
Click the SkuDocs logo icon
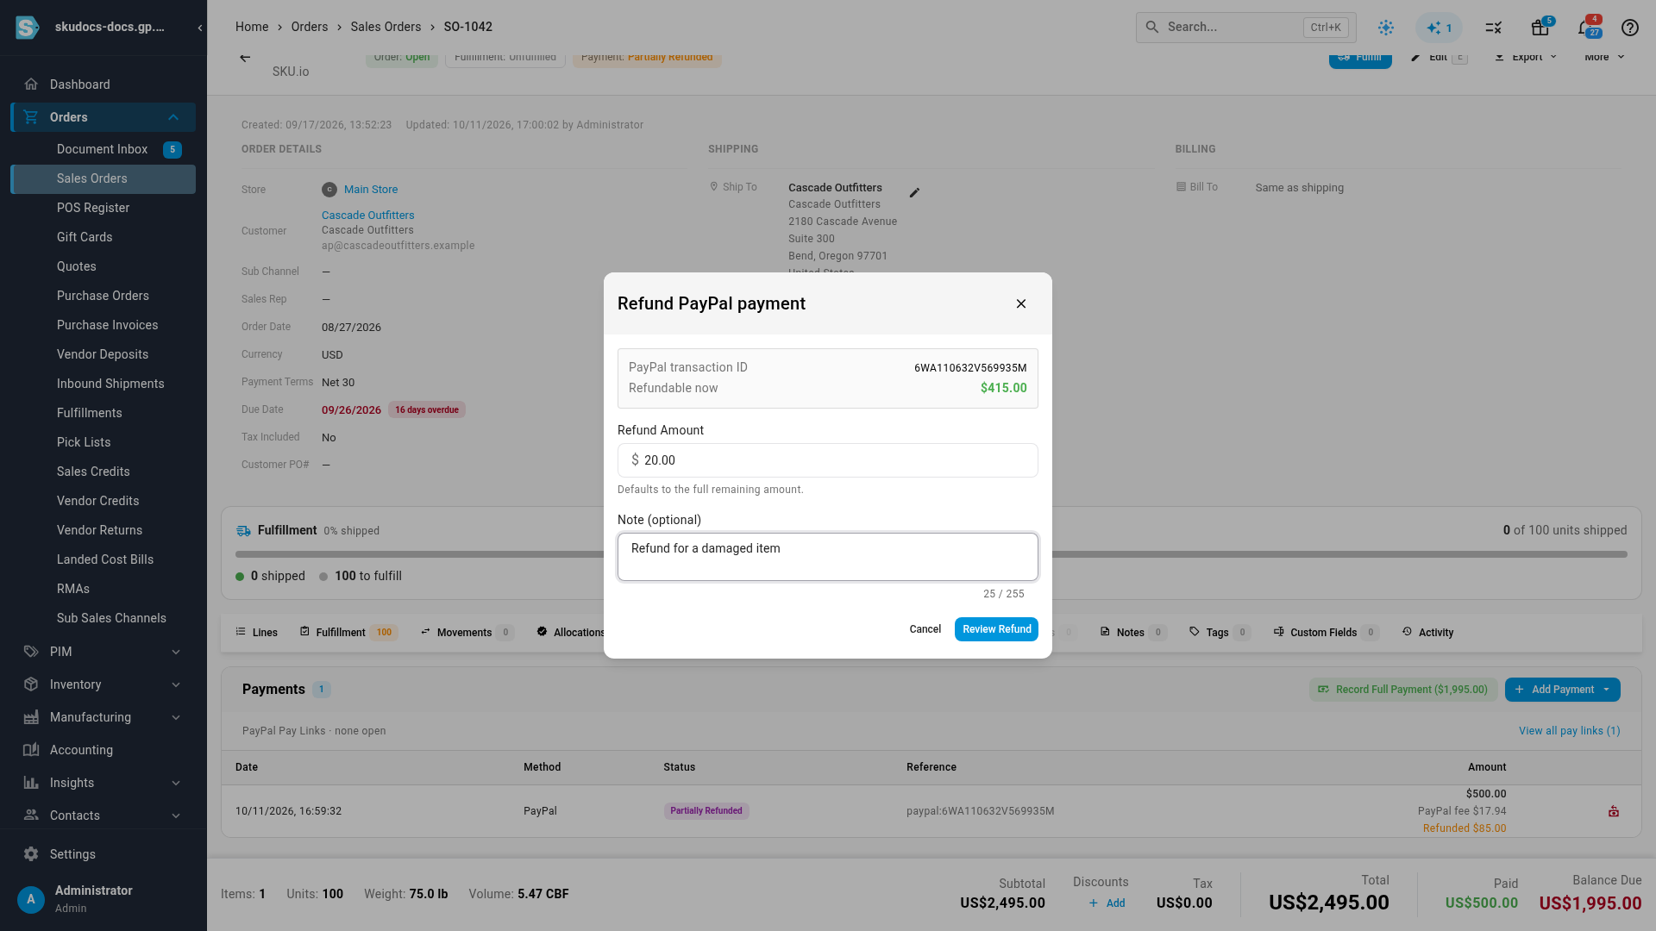pos(27,28)
